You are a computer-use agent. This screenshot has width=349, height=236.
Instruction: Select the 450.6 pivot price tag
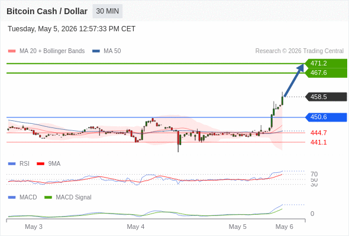click(x=326, y=117)
